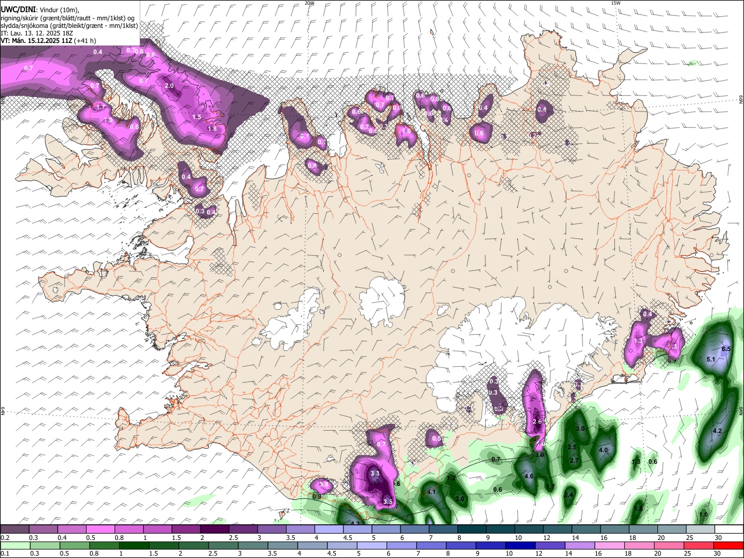Click the snow legend white 30 swatch

pos(729,530)
